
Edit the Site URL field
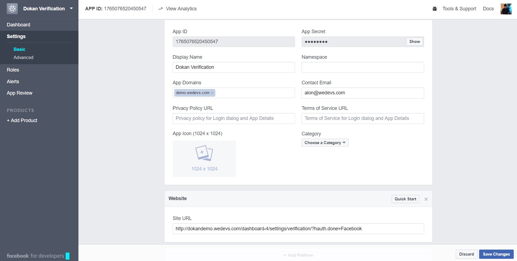[298, 229]
